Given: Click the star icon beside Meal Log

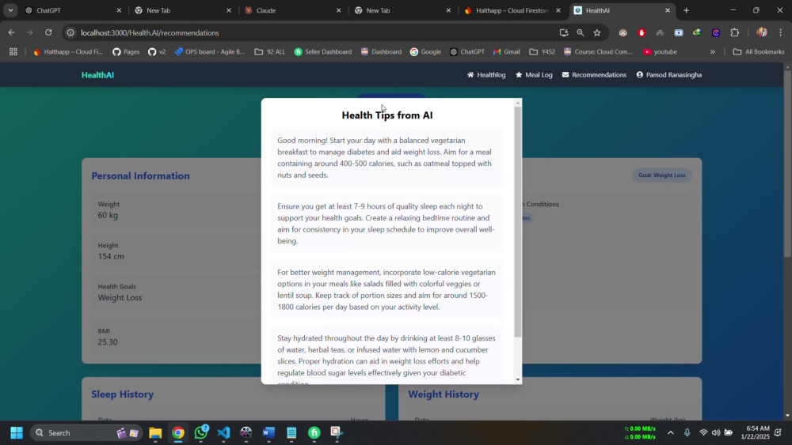Looking at the screenshot, I should point(519,74).
